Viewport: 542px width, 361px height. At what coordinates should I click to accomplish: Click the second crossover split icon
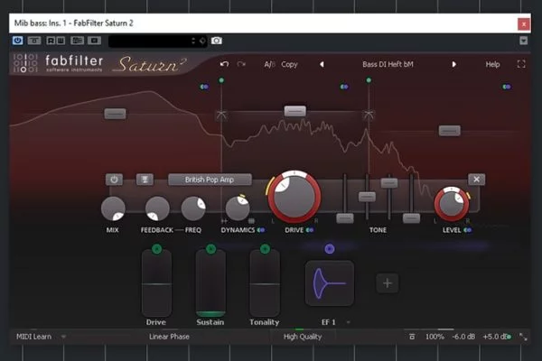[369, 115]
